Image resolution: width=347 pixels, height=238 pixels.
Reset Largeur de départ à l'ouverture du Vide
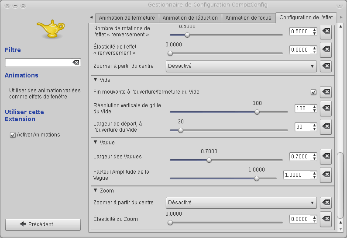[326, 126]
